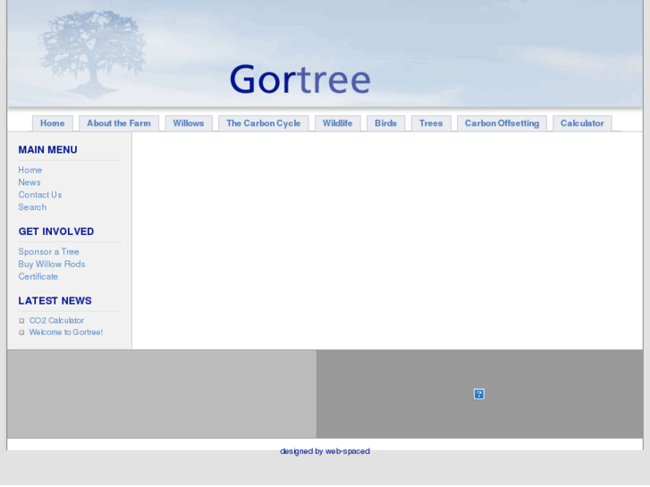Click the GET INVOLVED heading
650x487 pixels.
coord(56,231)
